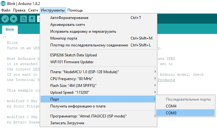The width and height of the screenshot is (217, 128).
Task: Choose Исправить кодировку и перезагрузить
Action: 99,31
